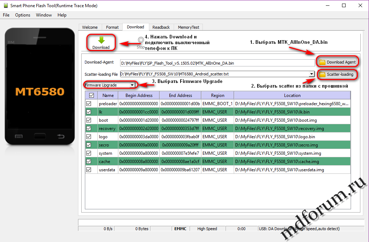Click the green Download arrow icon
Screen dimensions: 369x242
[101, 40]
